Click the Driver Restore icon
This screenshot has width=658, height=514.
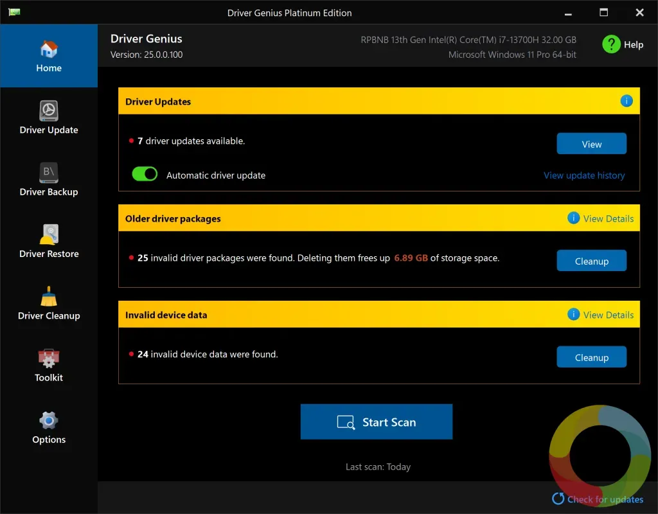[49, 235]
